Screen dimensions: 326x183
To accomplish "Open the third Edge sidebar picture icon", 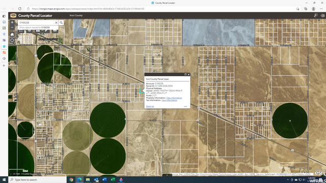I will 4,28.
